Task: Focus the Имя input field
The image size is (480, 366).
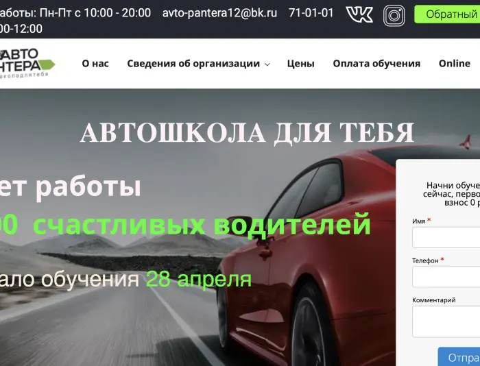Action: coord(446,237)
